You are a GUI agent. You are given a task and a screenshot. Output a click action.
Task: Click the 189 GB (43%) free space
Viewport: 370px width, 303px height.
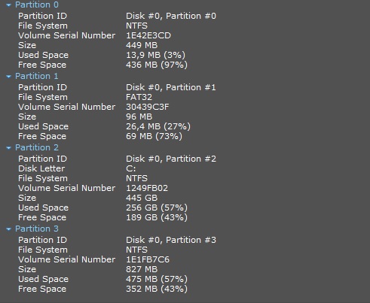[157, 217]
